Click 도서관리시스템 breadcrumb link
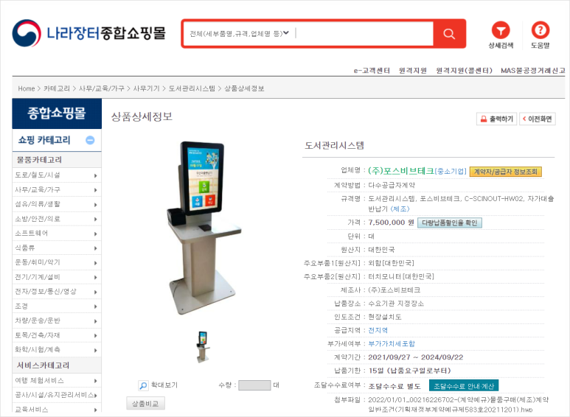The height and width of the screenshot is (417, 570). pos(192,88)
